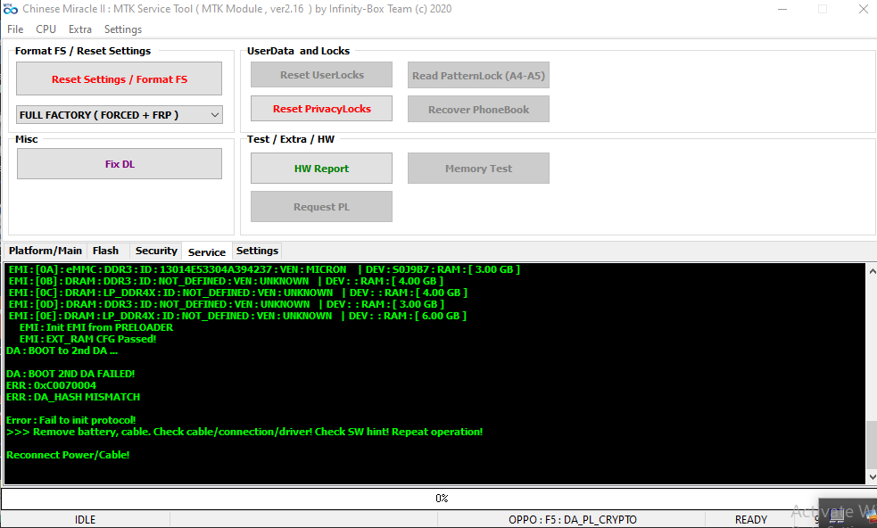This screenshot has width=877, height=528.
Task: Click the Request PL button
Action: (321, 207)
